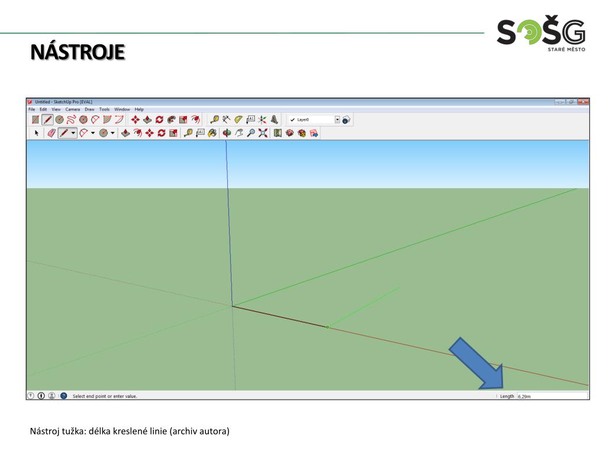Click the sign-in user status icon
The image size is (606, 454).
coord(51,395)
